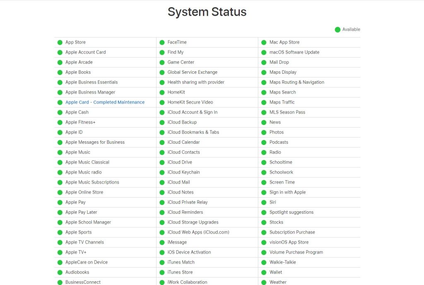Screen dimensions: 424x285
Task: Select the iOS Device Activation entry
Action: 189,252
